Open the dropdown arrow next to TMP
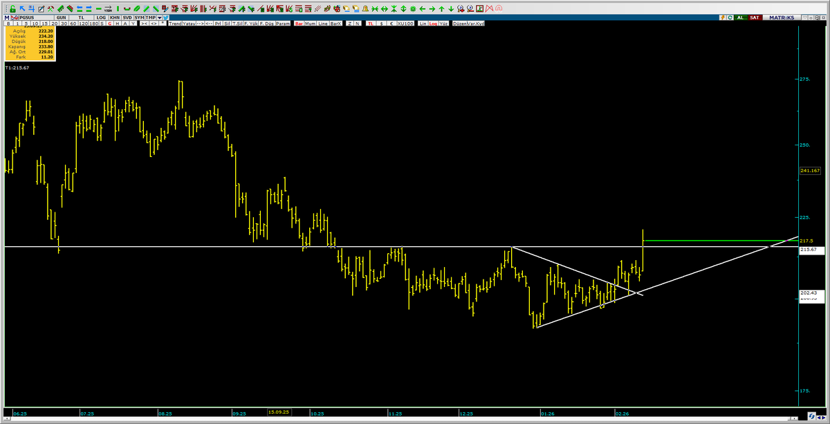The width and height of the screenshot is (830, 424). click(x=160, y=17)
